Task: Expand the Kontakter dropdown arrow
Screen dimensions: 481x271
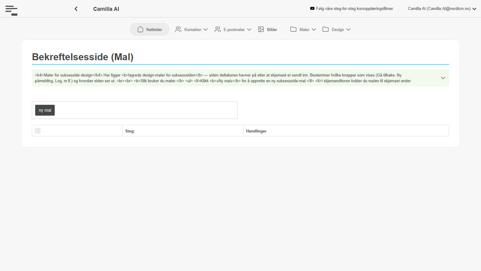Action: (206, 30)
